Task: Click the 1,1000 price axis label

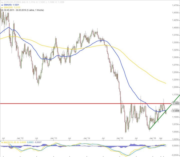Action: click(175, 117)
